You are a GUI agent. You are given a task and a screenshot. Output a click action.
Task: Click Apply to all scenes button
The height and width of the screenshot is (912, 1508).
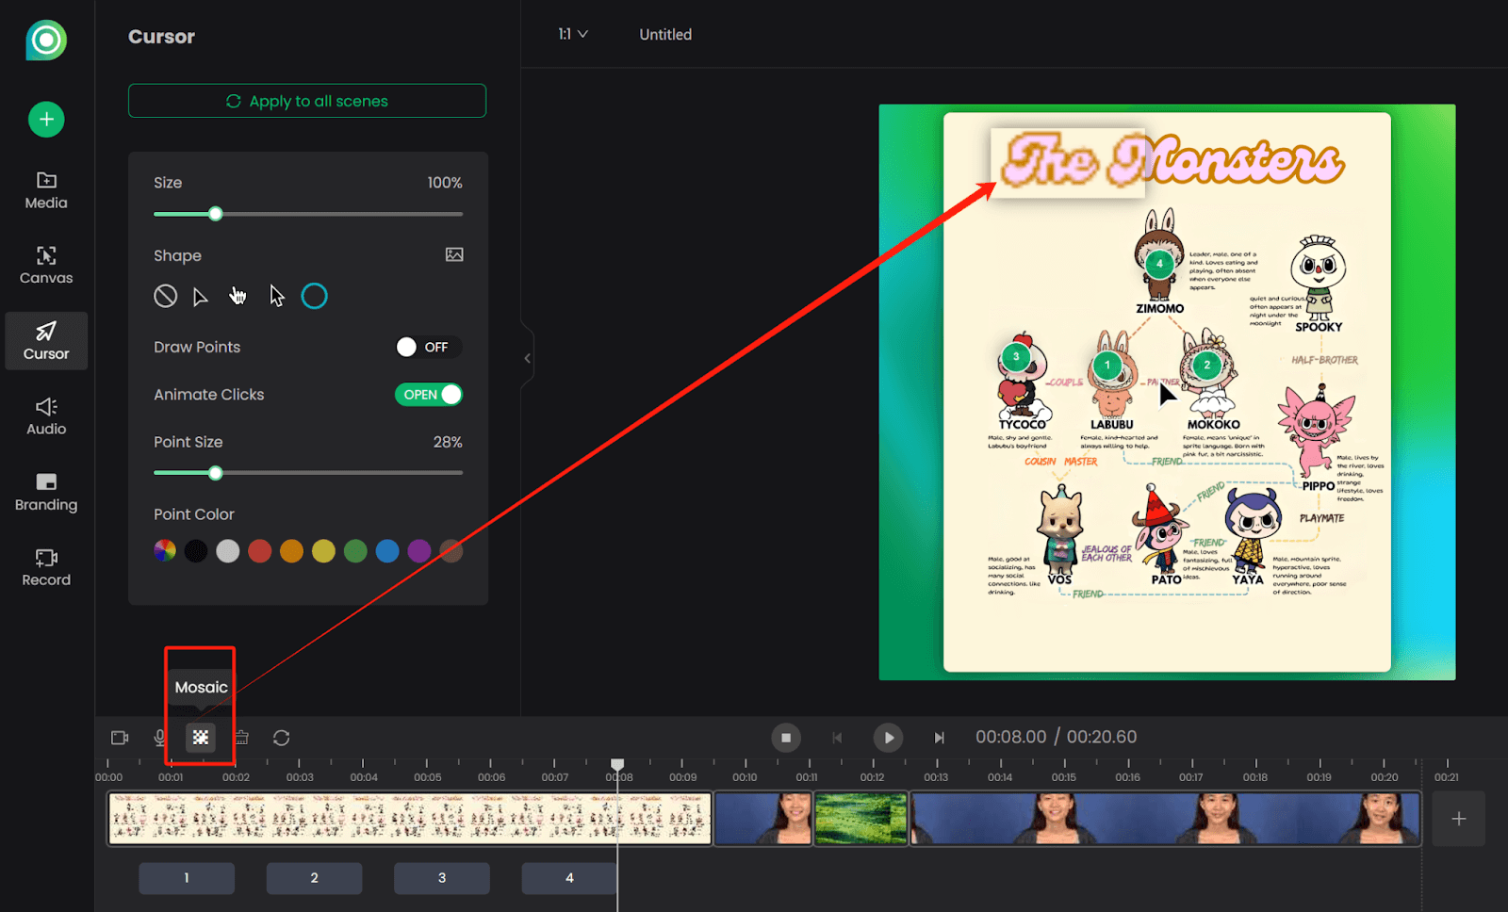307,101
